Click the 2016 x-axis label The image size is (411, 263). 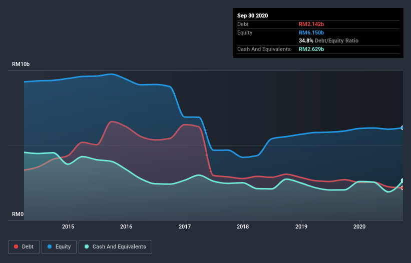tap(126, 226)
